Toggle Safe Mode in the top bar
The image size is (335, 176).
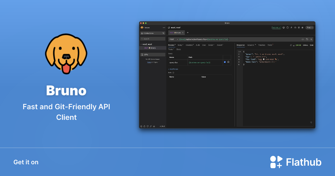pyautogui.click(x=276, y=27)
